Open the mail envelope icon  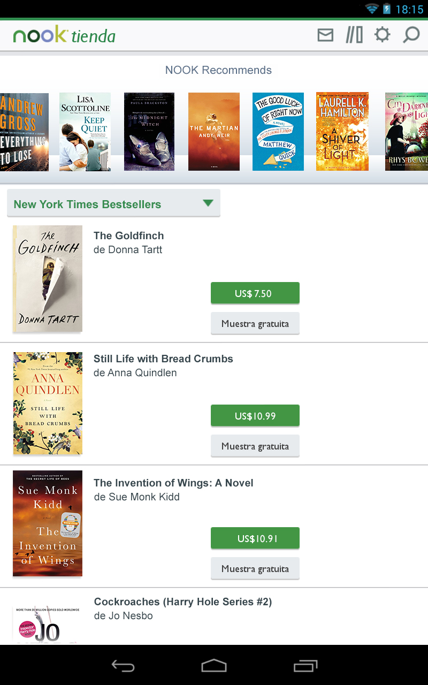pos(325,35)
